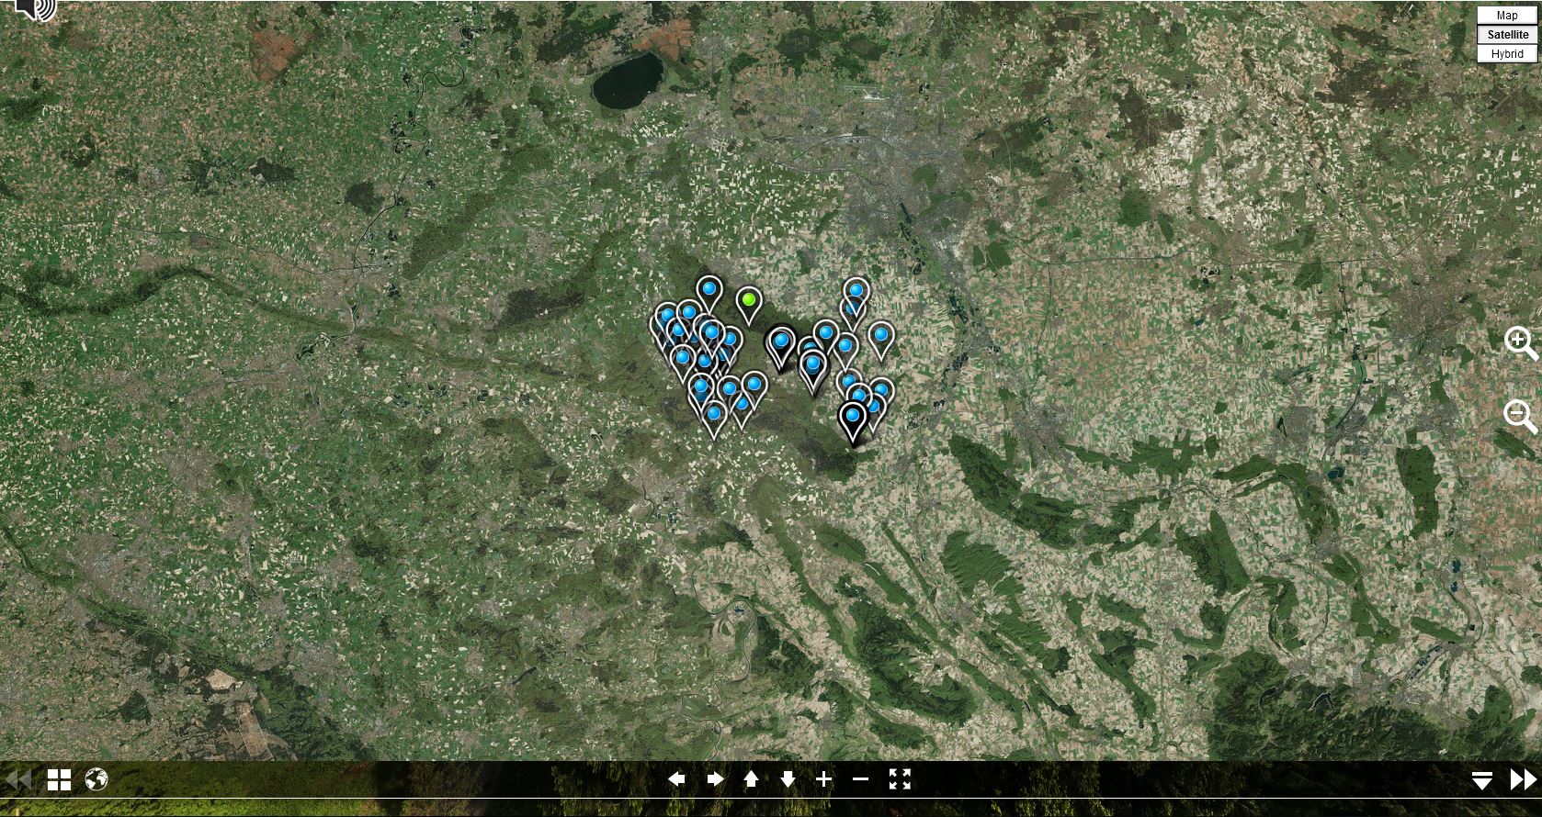1542x817 pixels.
Task: Pan view left with left arrow
Action: click(676, 779)
